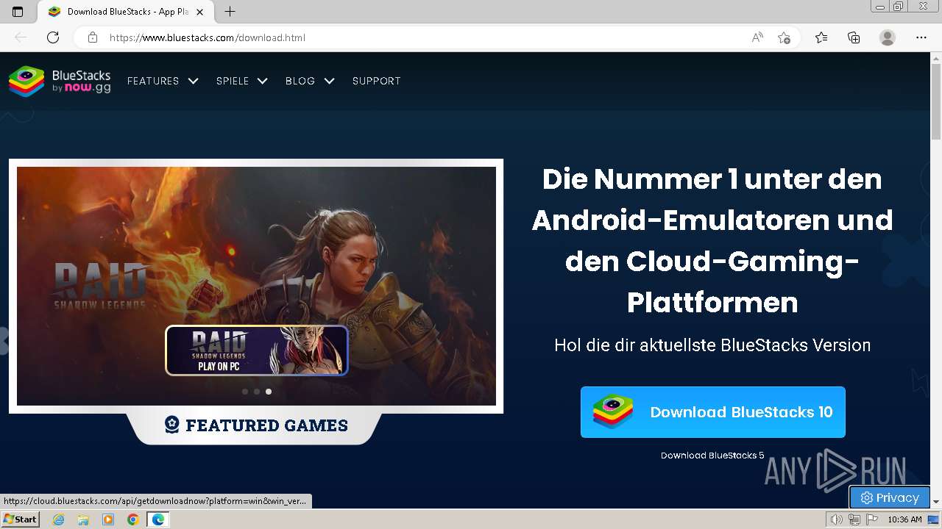Open the Privacy settings button
Image resolution: width=942 pixels, height=529 pixels.
pyautogui.click(x=890, y=497)
